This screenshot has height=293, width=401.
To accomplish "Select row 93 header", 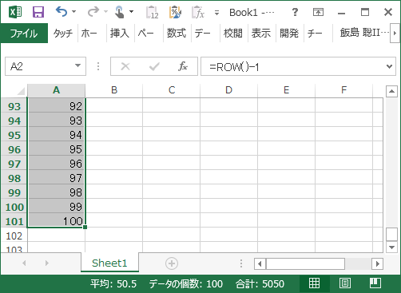I will [x=14, y=106].
